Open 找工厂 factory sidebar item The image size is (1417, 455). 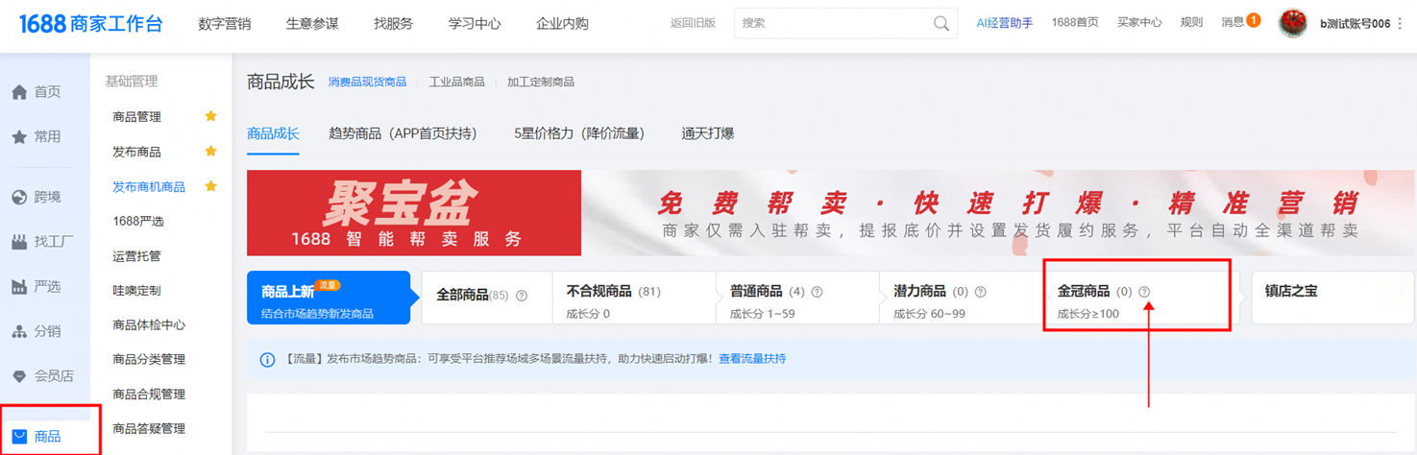[19, 242]
